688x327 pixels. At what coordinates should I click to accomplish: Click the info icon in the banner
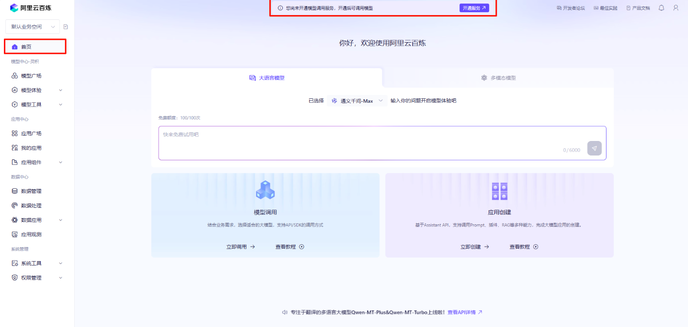click(x=280, y=8)
